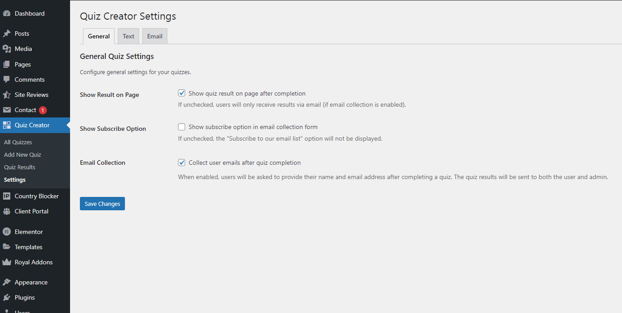
Task: Click the Contact envelope icon
Action: point(7,110)
